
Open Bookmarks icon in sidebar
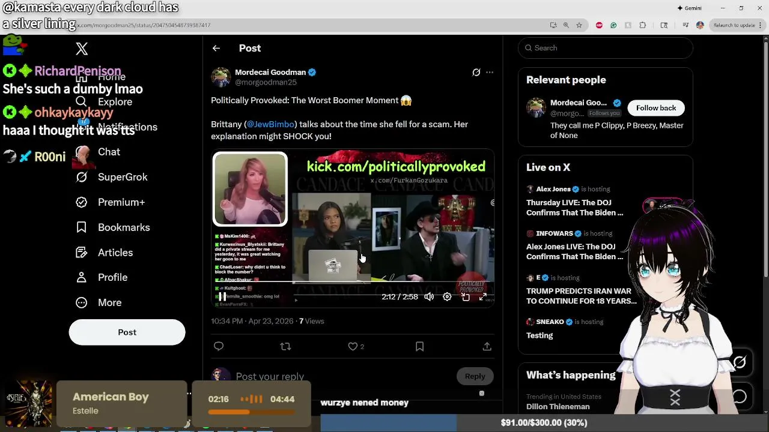82,227
